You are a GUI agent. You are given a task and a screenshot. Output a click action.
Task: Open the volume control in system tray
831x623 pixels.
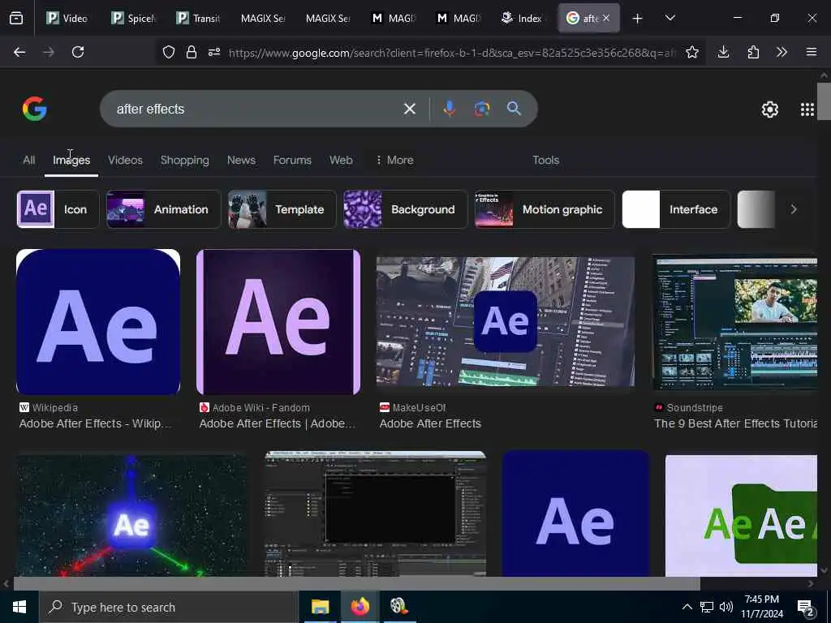pyautogui.click(x=726, y=607)
